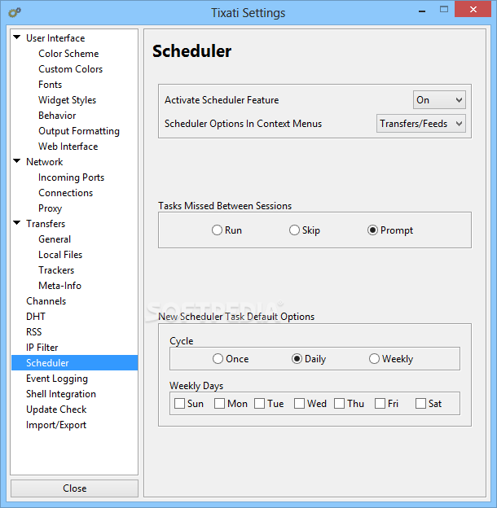Open the Activate Scheduler Feature dropdown
The image size is (497, 508).
pos(439,100)
